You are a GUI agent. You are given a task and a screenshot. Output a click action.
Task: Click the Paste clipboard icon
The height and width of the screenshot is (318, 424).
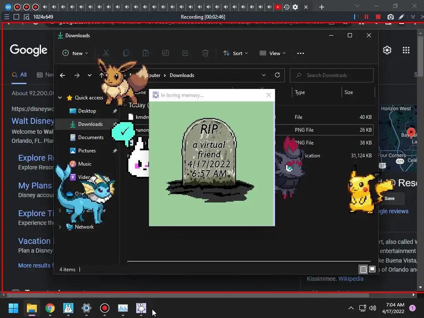coord(145,53)
